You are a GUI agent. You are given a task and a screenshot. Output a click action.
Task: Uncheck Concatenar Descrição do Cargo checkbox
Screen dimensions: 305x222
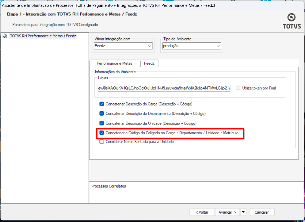102,104
